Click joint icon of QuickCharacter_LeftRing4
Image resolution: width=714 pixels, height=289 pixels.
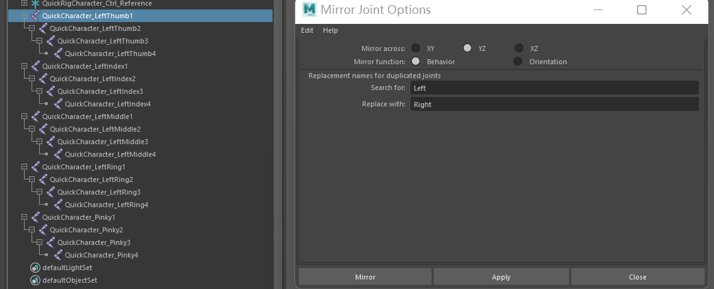[x=58, y=205]
